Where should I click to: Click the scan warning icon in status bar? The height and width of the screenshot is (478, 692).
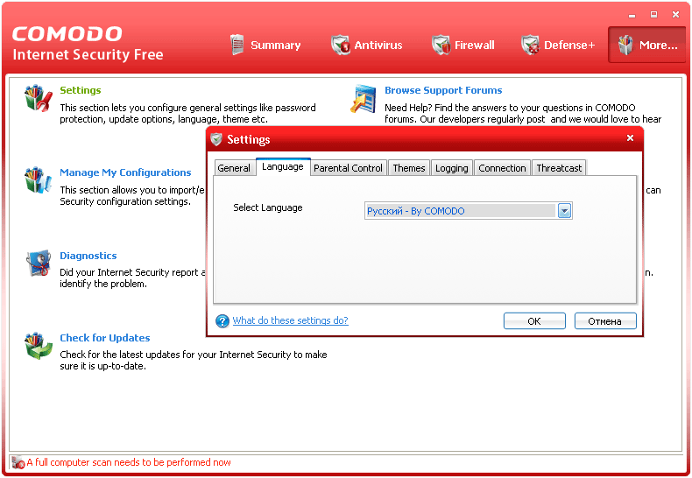pyautogui.click(x=18, y=462)
